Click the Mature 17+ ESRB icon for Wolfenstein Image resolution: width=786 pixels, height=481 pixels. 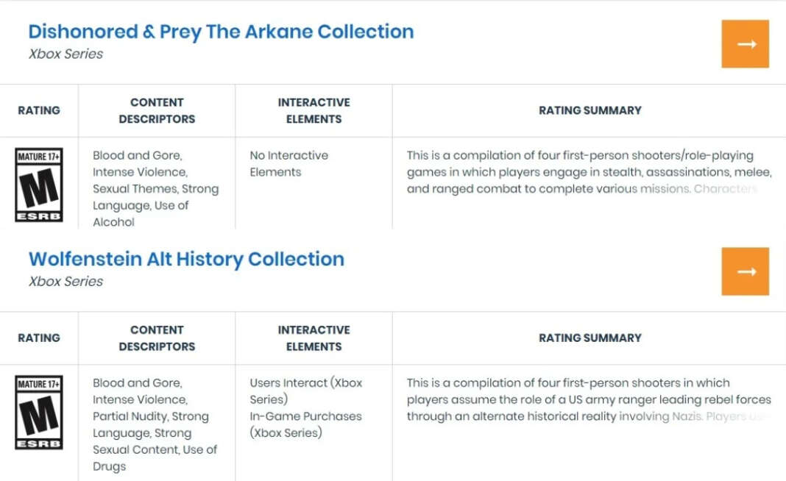pos(39,412)
